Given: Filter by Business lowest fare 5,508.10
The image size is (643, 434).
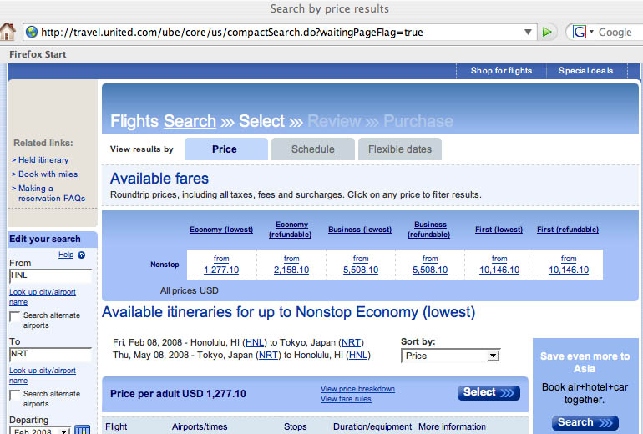Looking at the screenshot, I should (x=361, y=270).
